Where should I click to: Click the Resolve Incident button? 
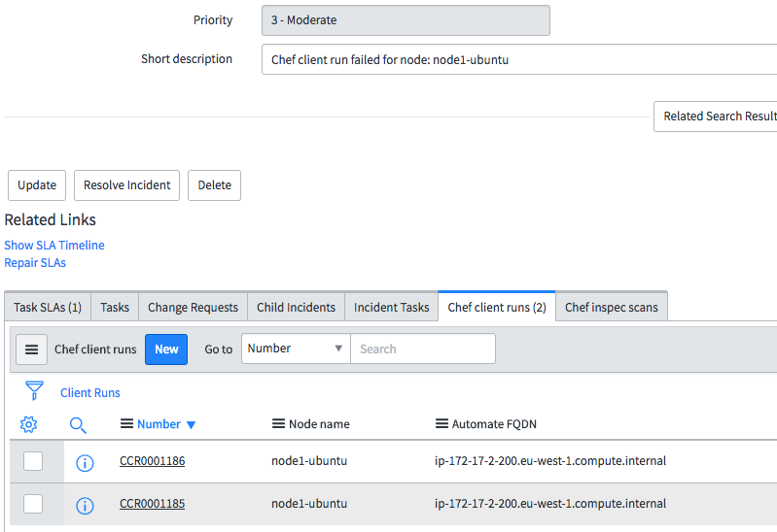pyautogui.click(x=126, y=185)
